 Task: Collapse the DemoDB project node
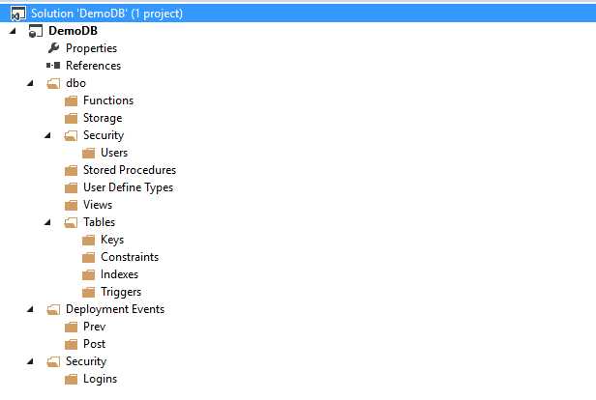[x=13, y=31]
